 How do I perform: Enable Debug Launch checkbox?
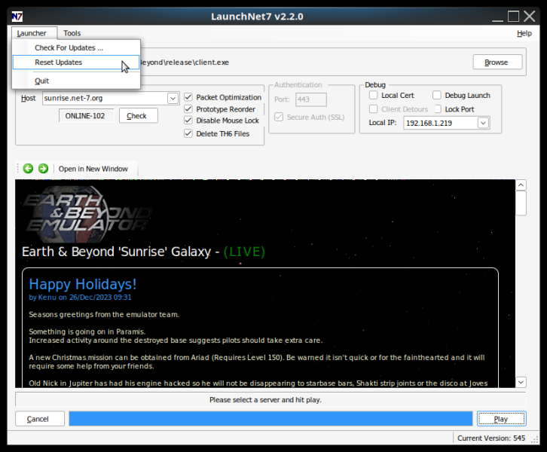[x=437, y=95]
